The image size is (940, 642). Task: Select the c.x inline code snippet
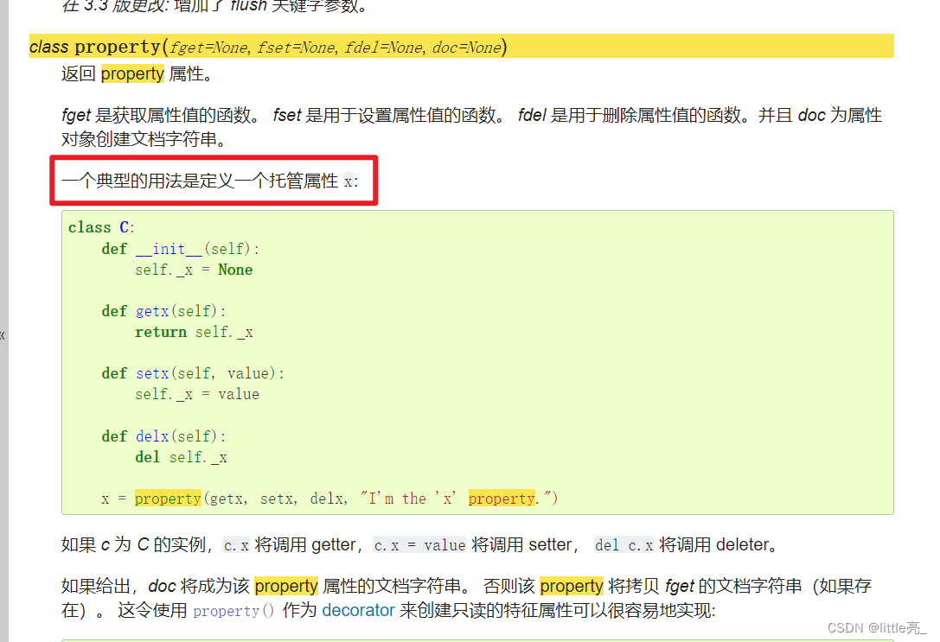(236, 545)
